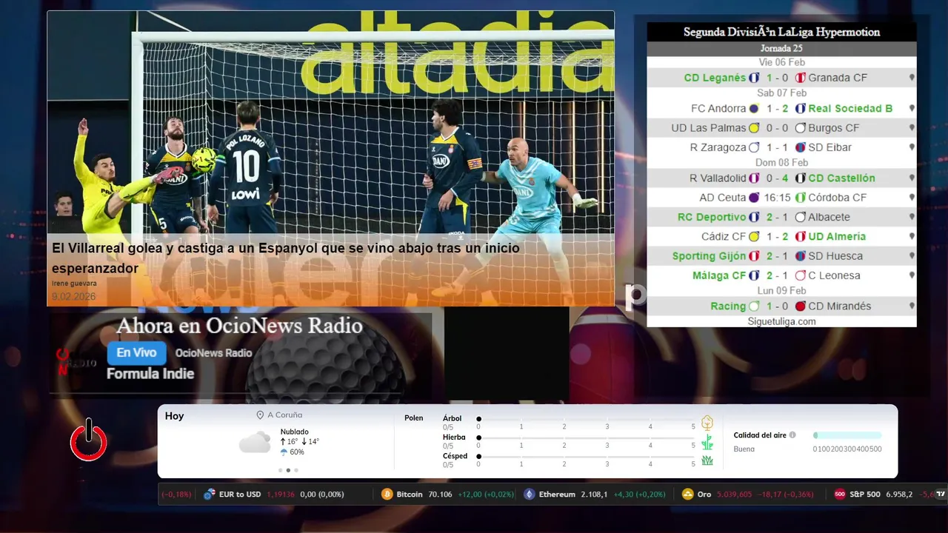
Task: Click the red power button icon
Action: pyautogui.click(x=89, y=440)
